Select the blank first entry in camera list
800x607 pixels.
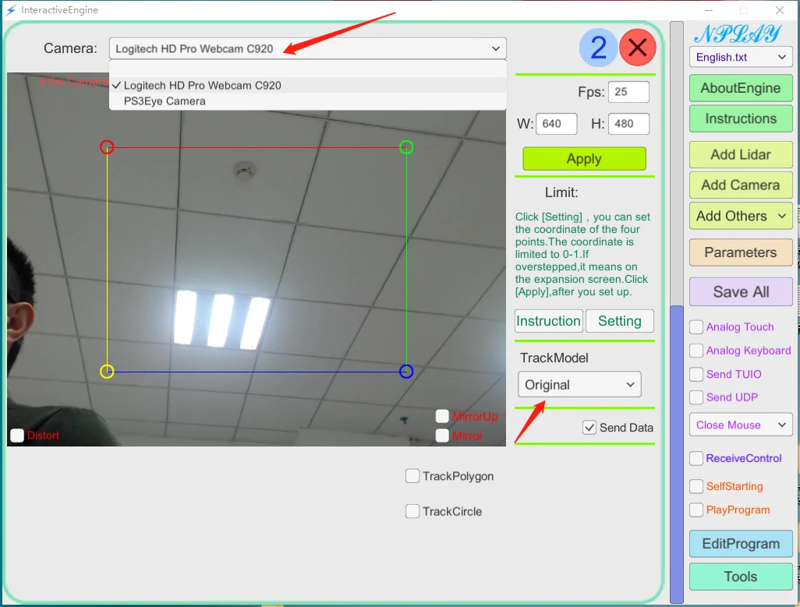point(308,69)
